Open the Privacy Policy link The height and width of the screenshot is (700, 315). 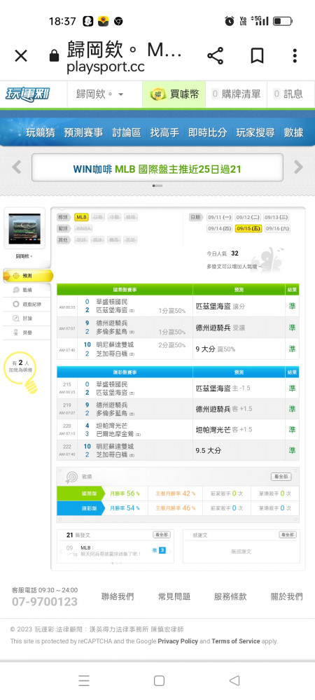[178, 641]
